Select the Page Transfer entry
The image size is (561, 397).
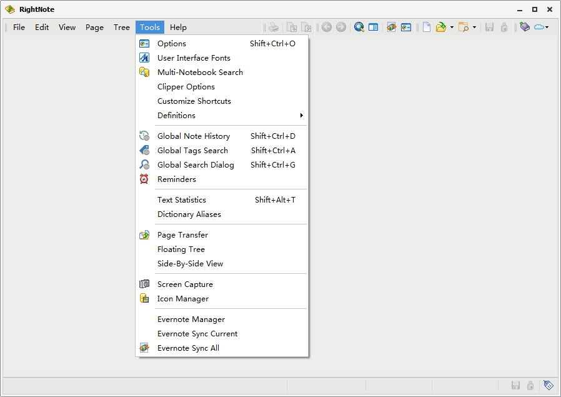(x=222, y=235)
